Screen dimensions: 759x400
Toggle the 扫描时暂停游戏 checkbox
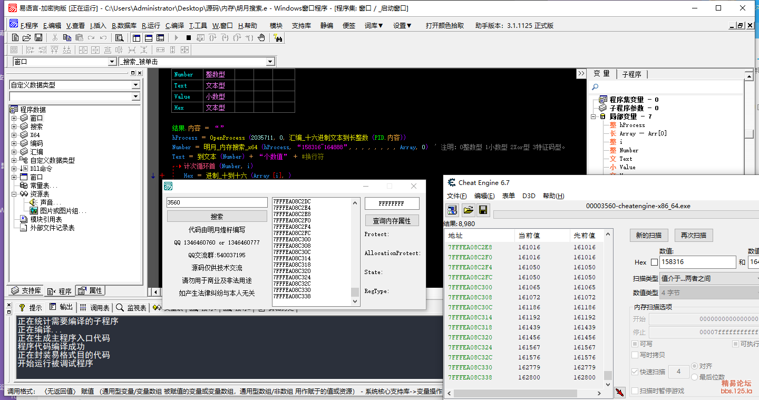(x=636, y=391)
